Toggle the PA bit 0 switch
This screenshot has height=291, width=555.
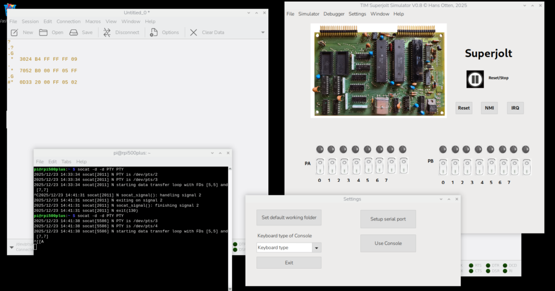[319, 166]
